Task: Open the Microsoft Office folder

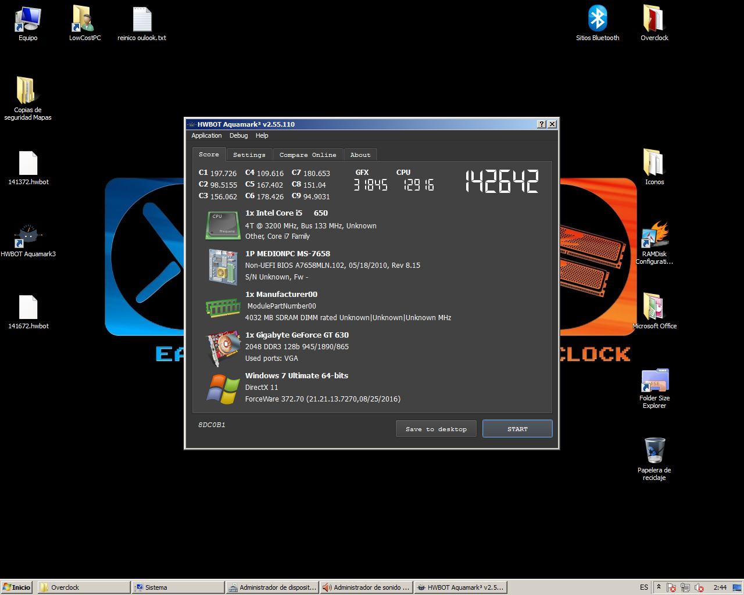Action: pyautogui.click(x=654, y=311)
